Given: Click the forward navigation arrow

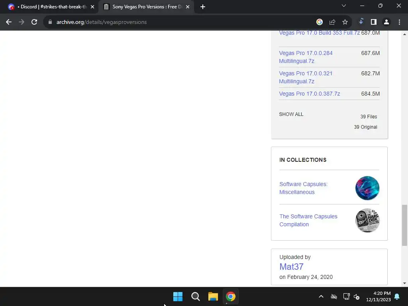Looking at the screenshot, I should [x=22, y=22].
